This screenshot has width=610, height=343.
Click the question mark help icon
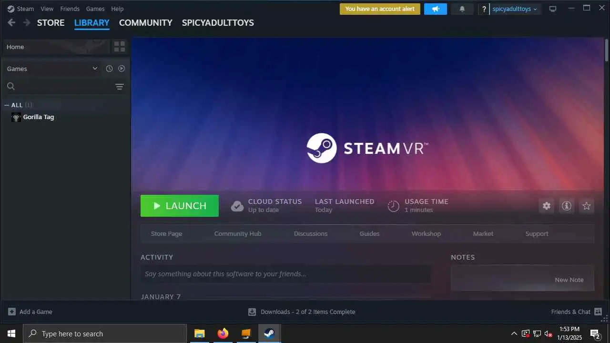(x=484, y=9)
